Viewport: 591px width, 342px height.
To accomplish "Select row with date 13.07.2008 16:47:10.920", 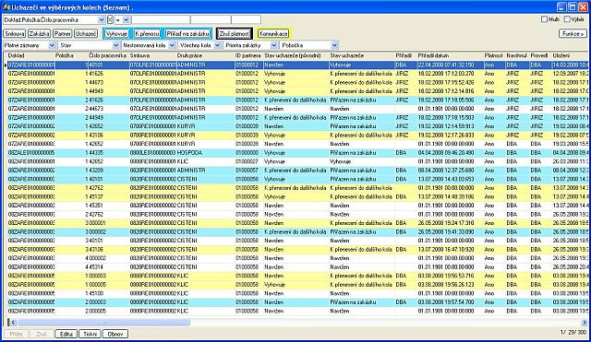I will [x=297, y=250].
